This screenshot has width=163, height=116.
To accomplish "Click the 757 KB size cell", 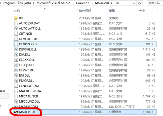I will point(150,39).
